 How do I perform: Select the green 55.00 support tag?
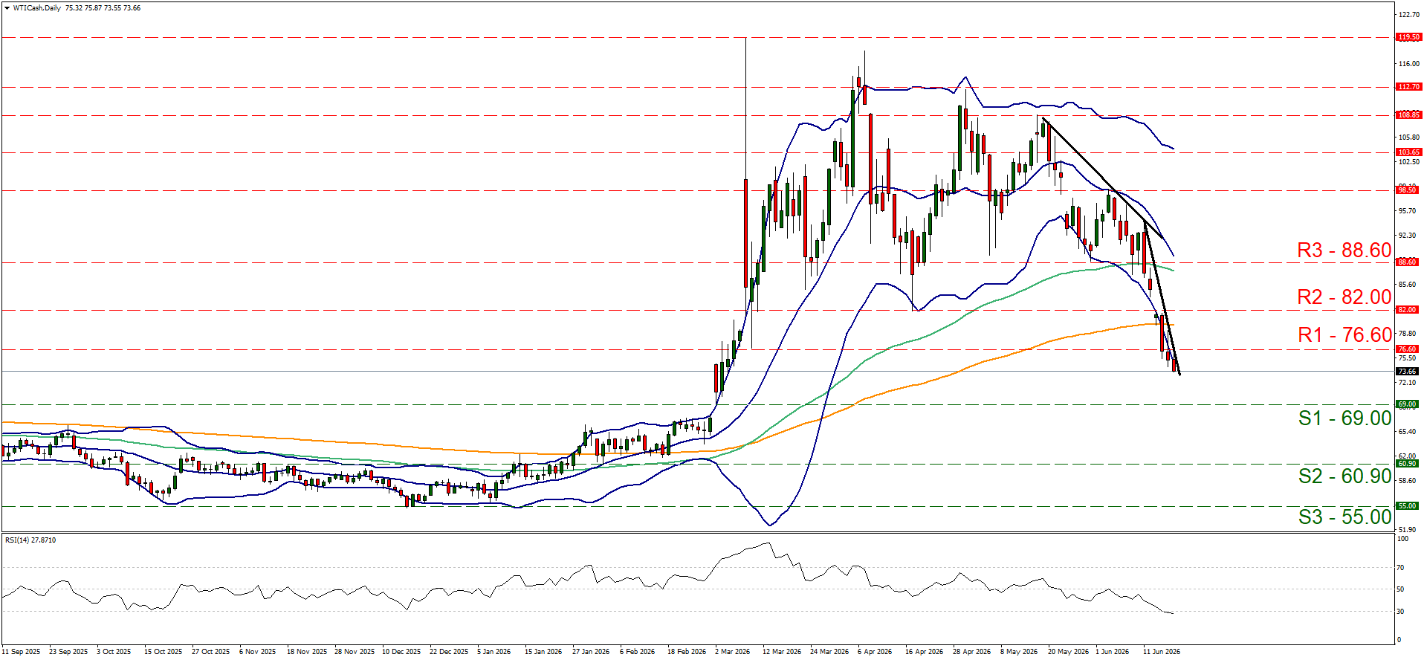click(1407, 506)
